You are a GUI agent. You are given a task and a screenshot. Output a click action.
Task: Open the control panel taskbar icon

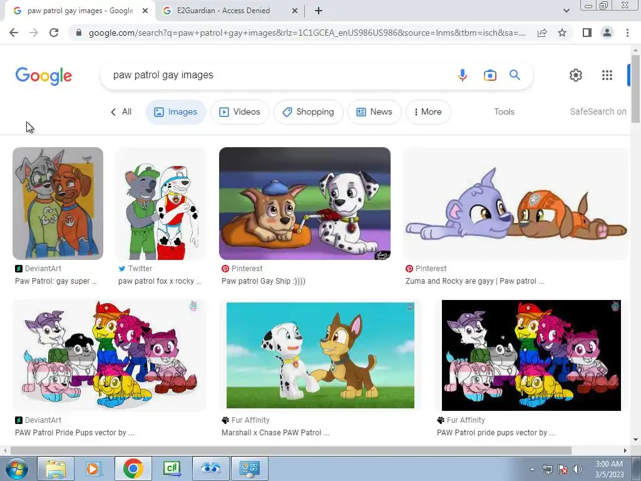[250, 468]
